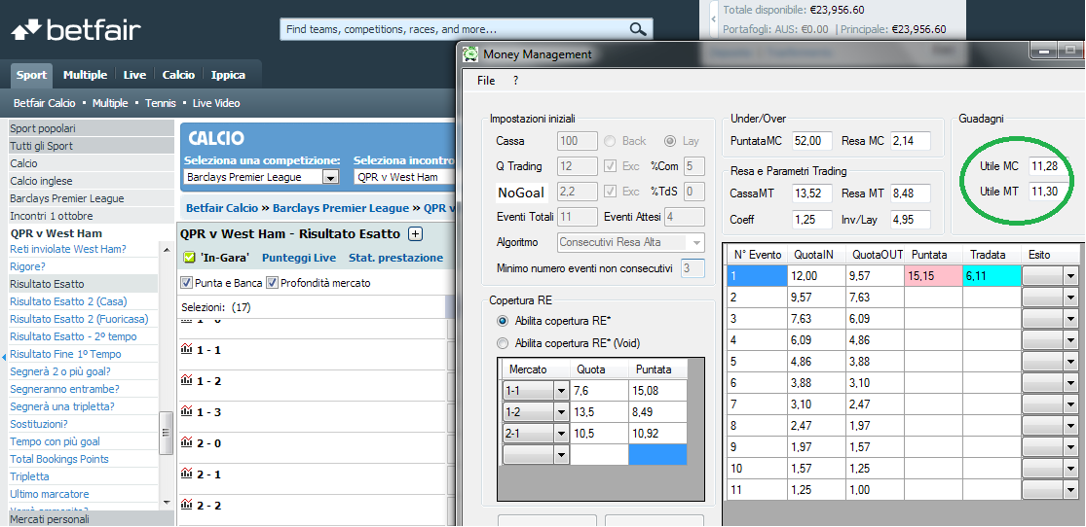Image resolution: width=1086 pixels, height=527 pixels.
Task: Click the chart icon beside 2 - 1
Action: [186, 474]
